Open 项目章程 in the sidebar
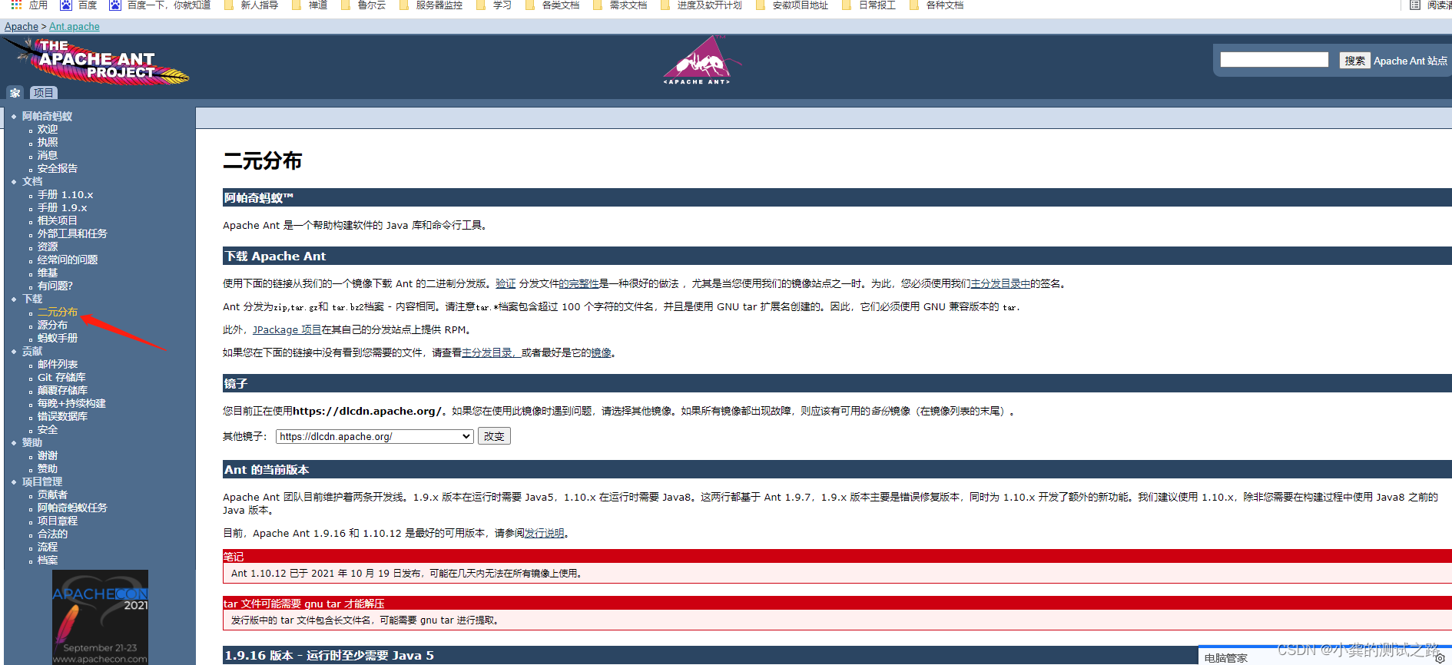This screenshot has height=665, width=1452. coord(58,521)
